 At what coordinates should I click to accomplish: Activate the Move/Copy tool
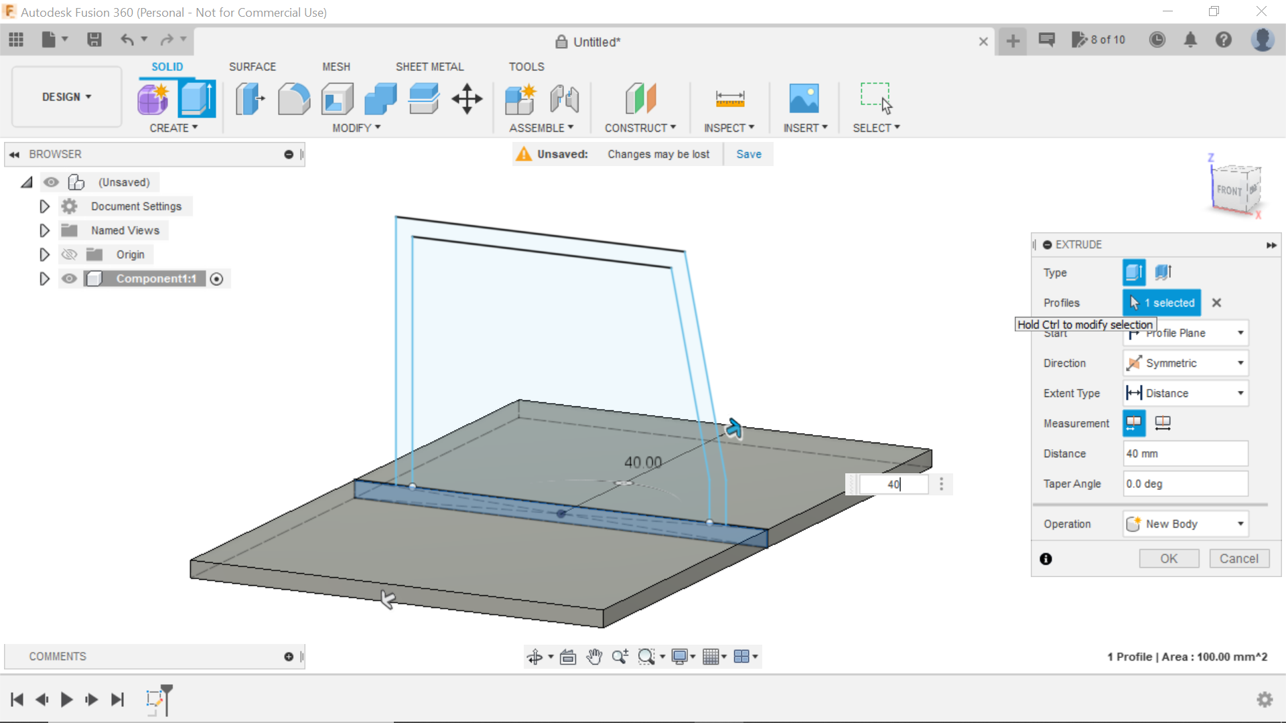click(x=466, y=98)
